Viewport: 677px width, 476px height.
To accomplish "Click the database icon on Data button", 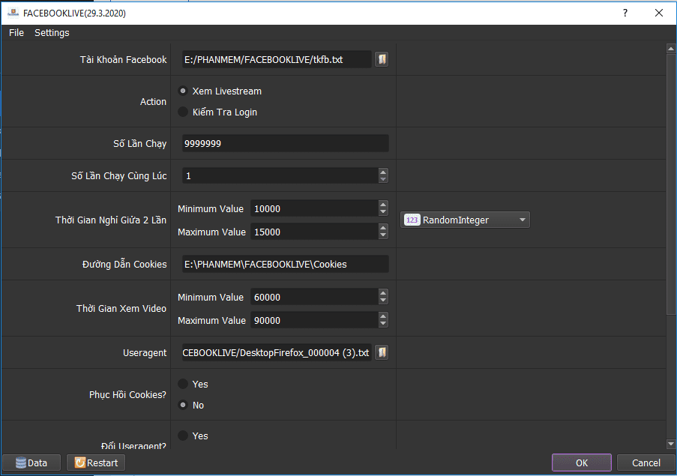I will tap(20, 463).
